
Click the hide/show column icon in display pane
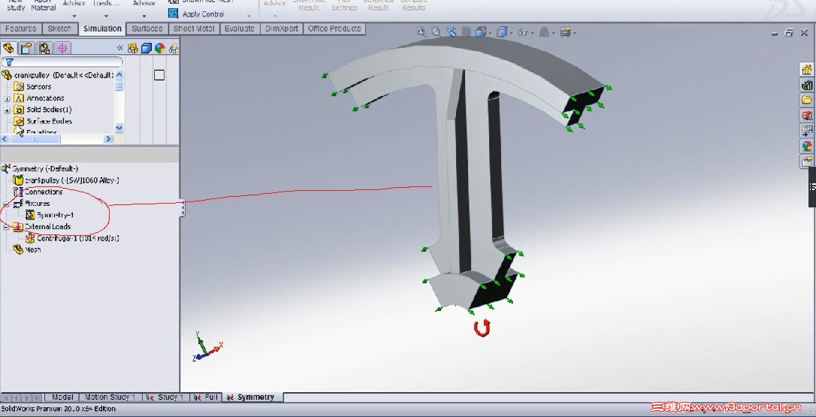pyautogui.click(x=133, y=48)
